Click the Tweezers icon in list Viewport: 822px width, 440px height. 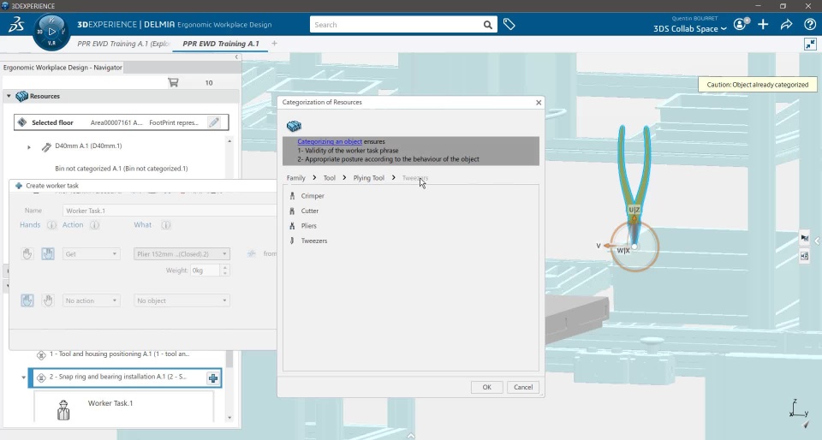click(292, 241)
